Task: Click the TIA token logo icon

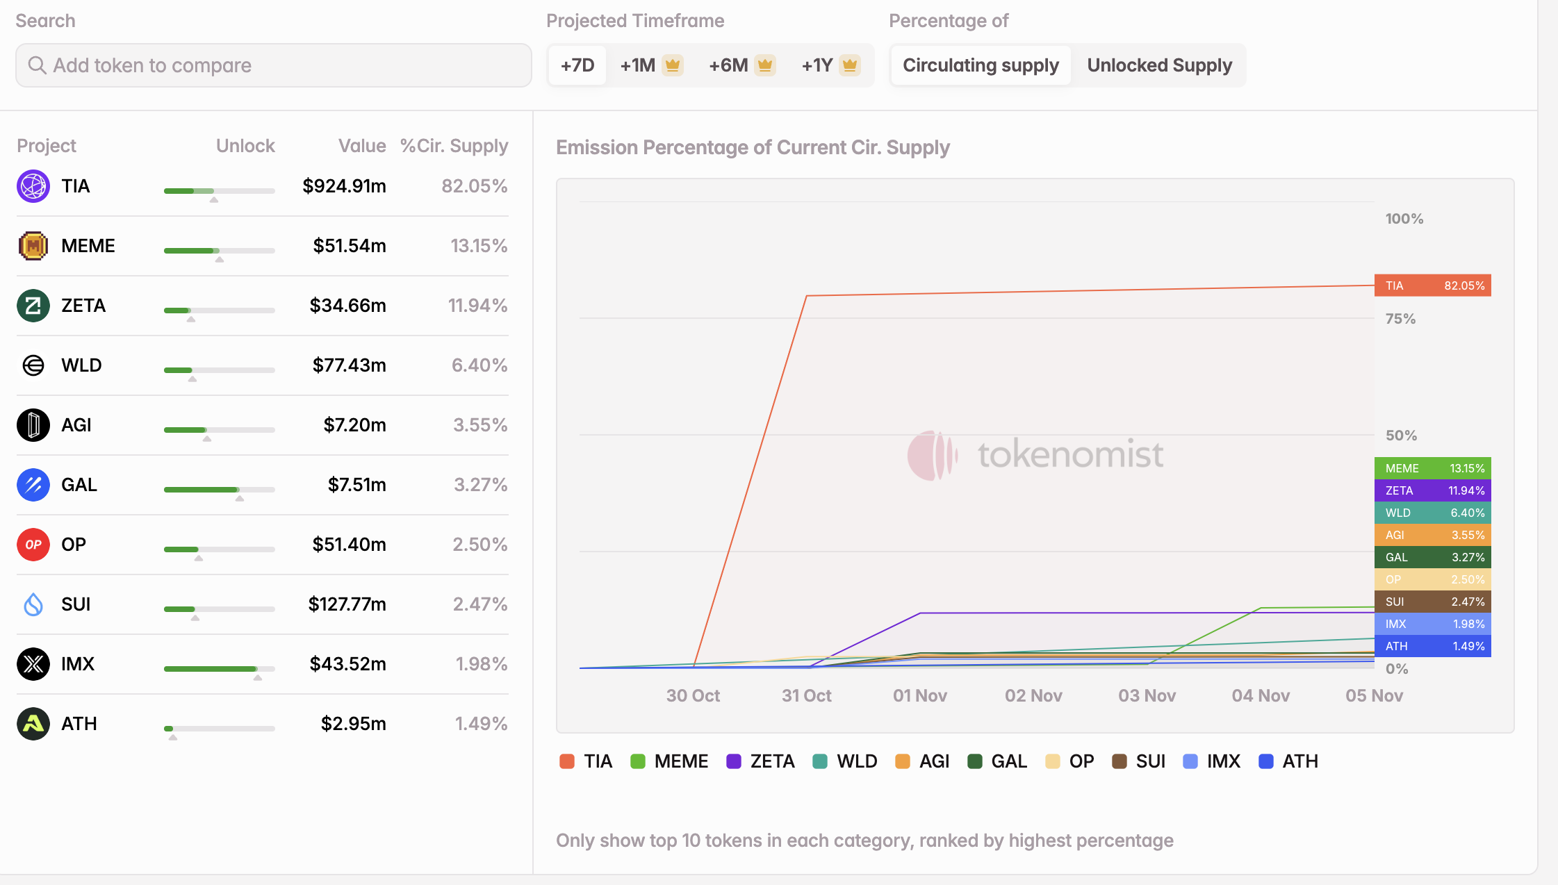Action: pos(33,186)
